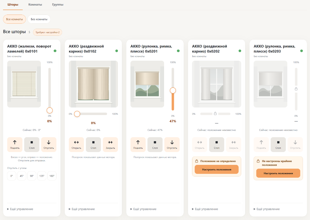This screenshot has width=310, height=220.
Task: Click the Открыть button on card 0x0102
Action: 76,144
